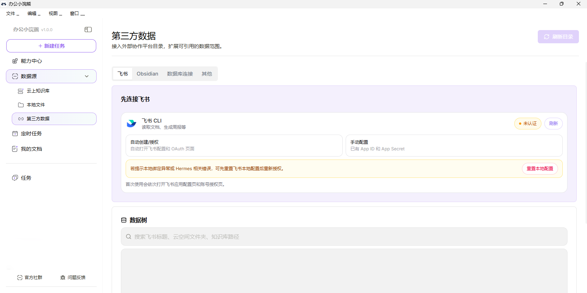Choose 手动配置 option

coord(454,146)
